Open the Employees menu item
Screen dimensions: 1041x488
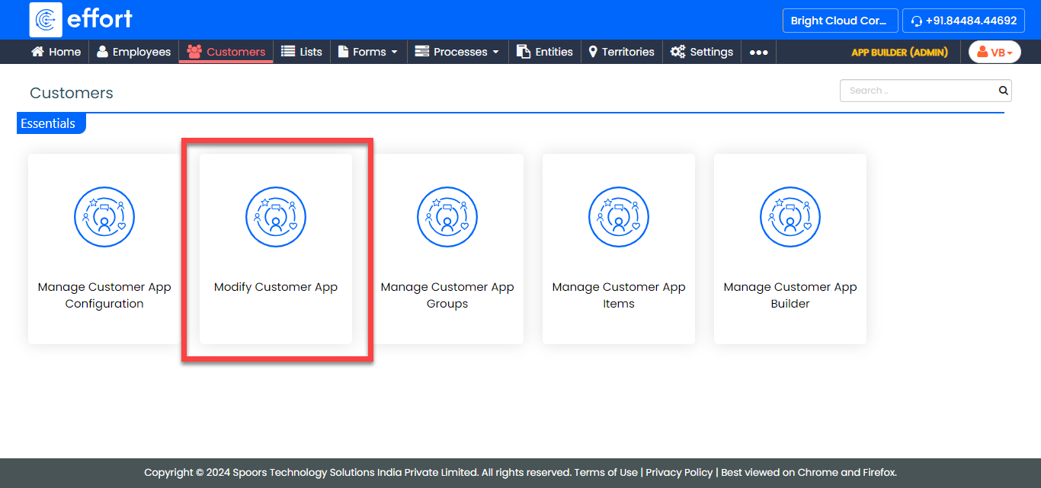tap(133, 52)
